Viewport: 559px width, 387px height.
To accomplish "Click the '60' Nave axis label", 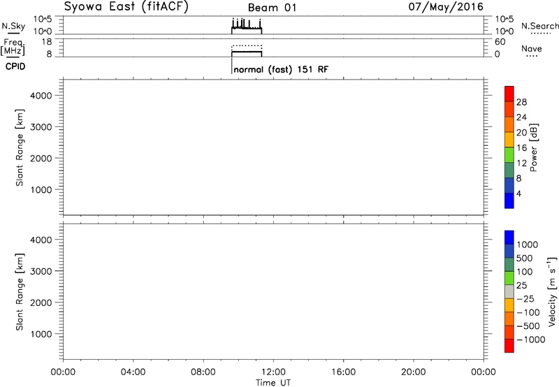I will pyautogui.click(x=500, y=42).
